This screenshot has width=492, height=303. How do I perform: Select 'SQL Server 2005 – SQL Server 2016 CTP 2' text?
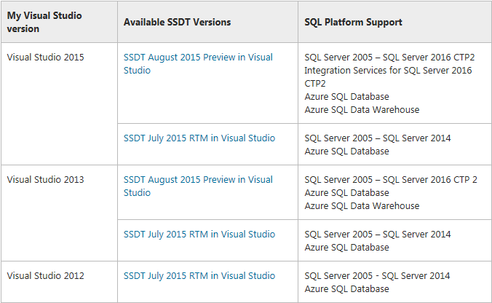point(391,180)
